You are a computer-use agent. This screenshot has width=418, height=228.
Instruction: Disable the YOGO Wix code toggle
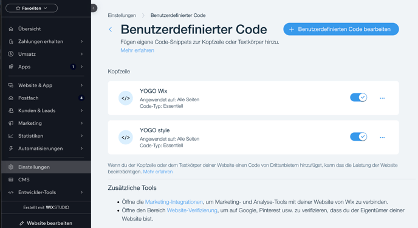tap(358, 98)
